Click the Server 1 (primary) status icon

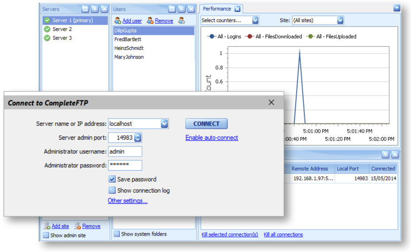pos(47,20)
